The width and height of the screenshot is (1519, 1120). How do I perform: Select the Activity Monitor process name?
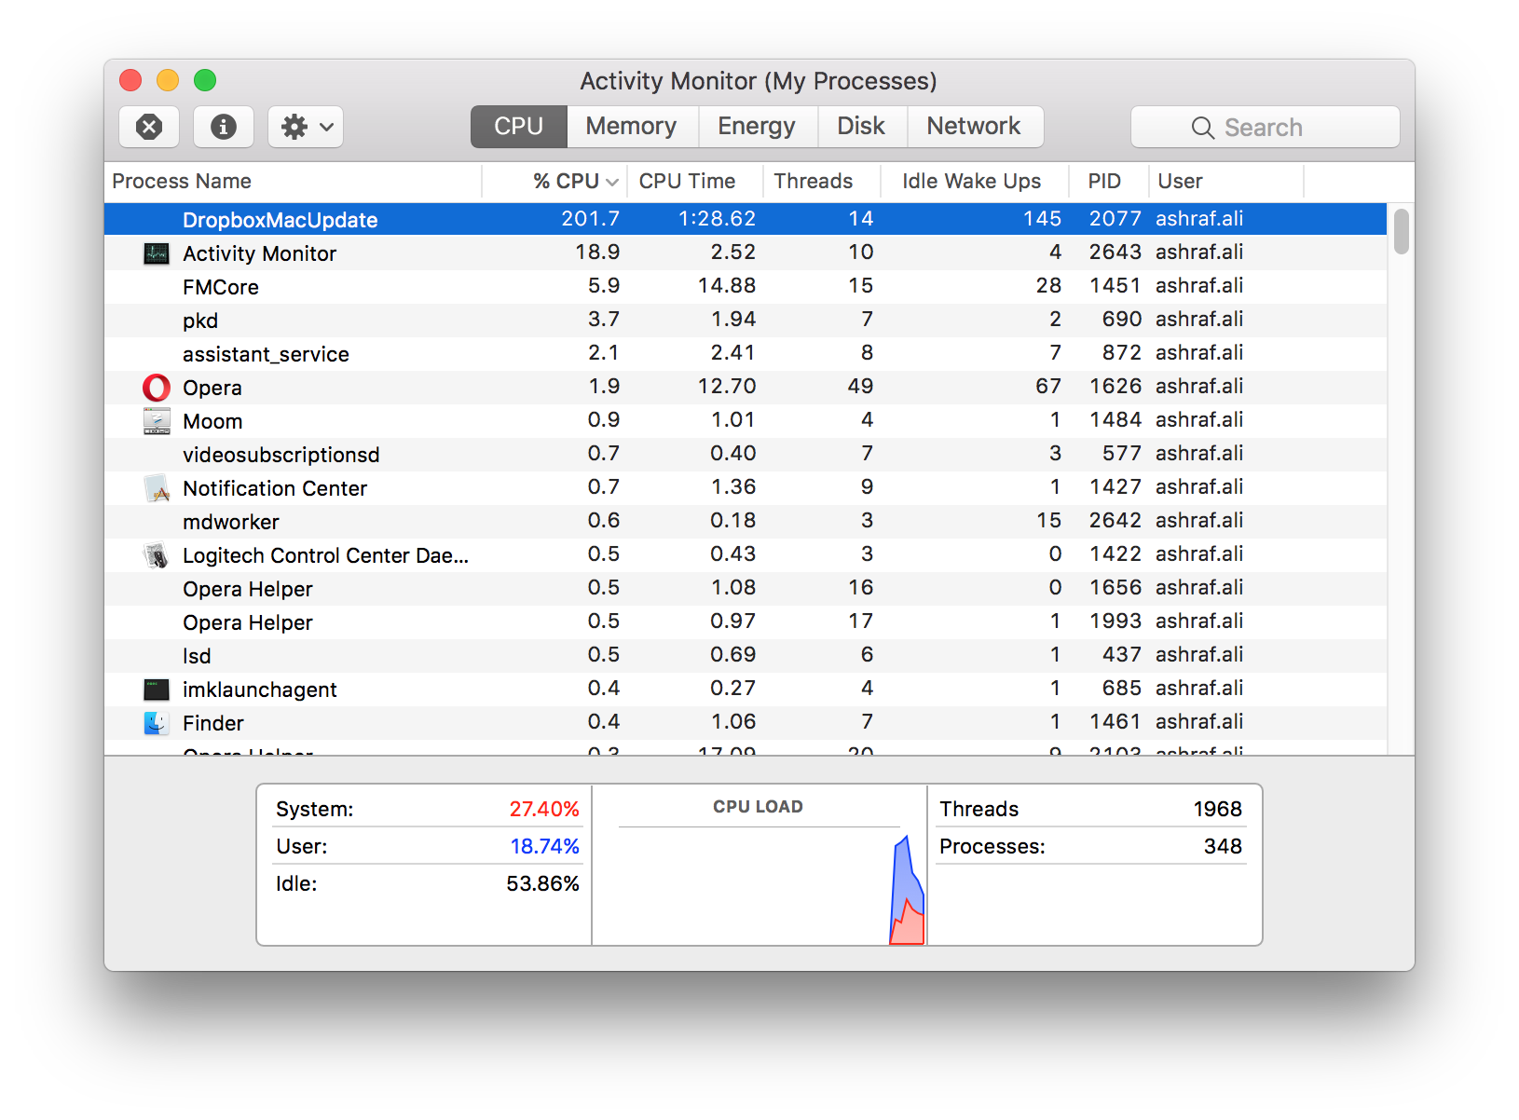tap(259, 253)
